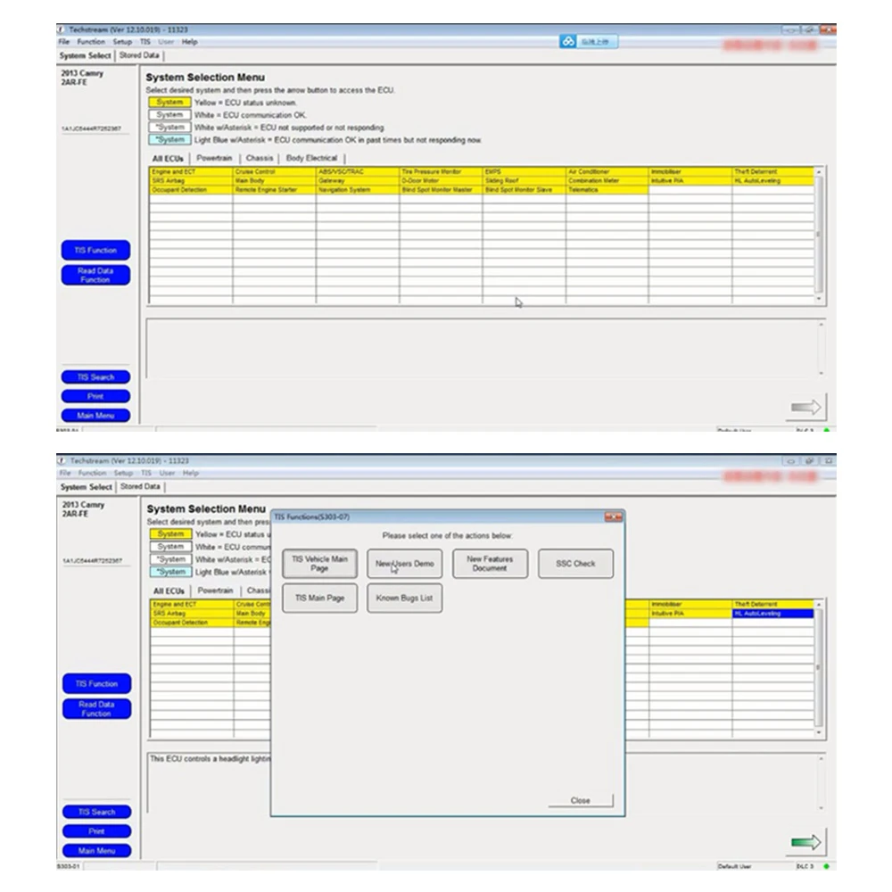Select All ECUs tab in upper screenshot
This screenshot has width=892, height=892.
click(x=168, y=158)
